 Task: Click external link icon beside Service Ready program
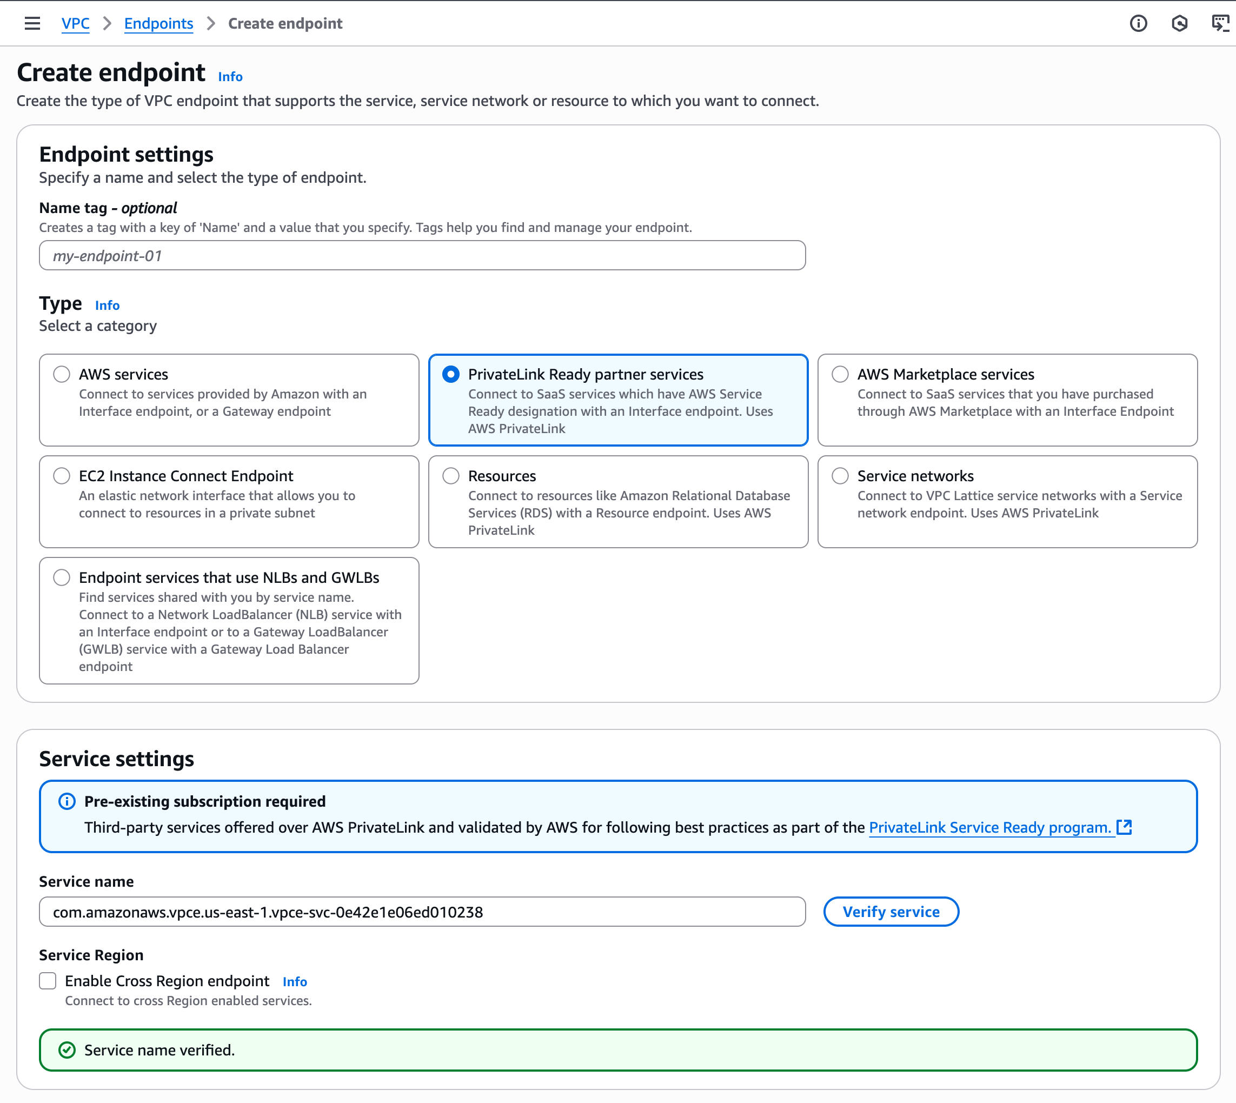(x=1125, y=827)
